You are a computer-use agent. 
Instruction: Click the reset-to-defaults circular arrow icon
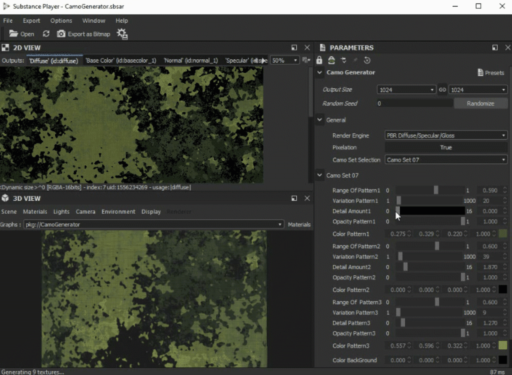click(x=367, y=60)
